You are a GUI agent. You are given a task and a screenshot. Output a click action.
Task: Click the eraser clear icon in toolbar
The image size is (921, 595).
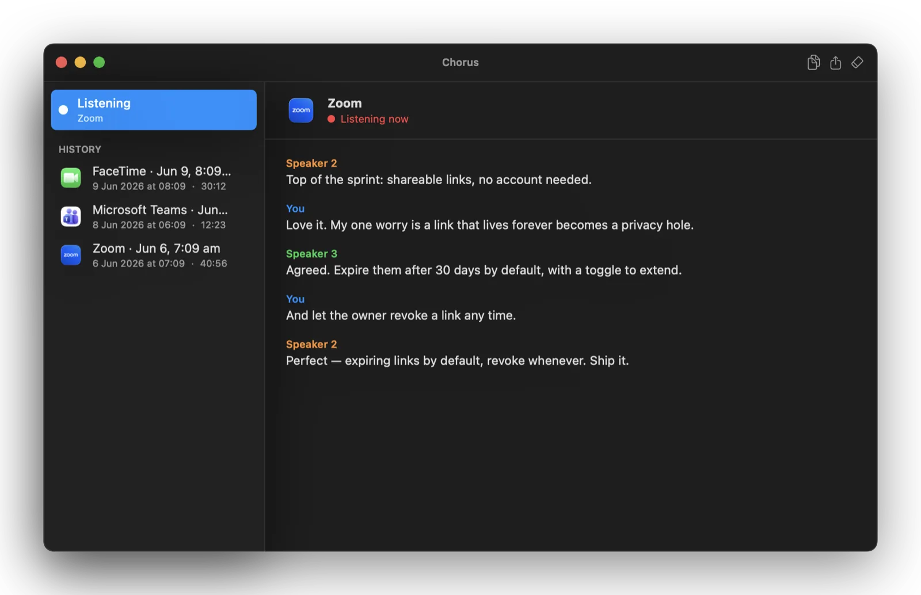[x=857, y=62]
